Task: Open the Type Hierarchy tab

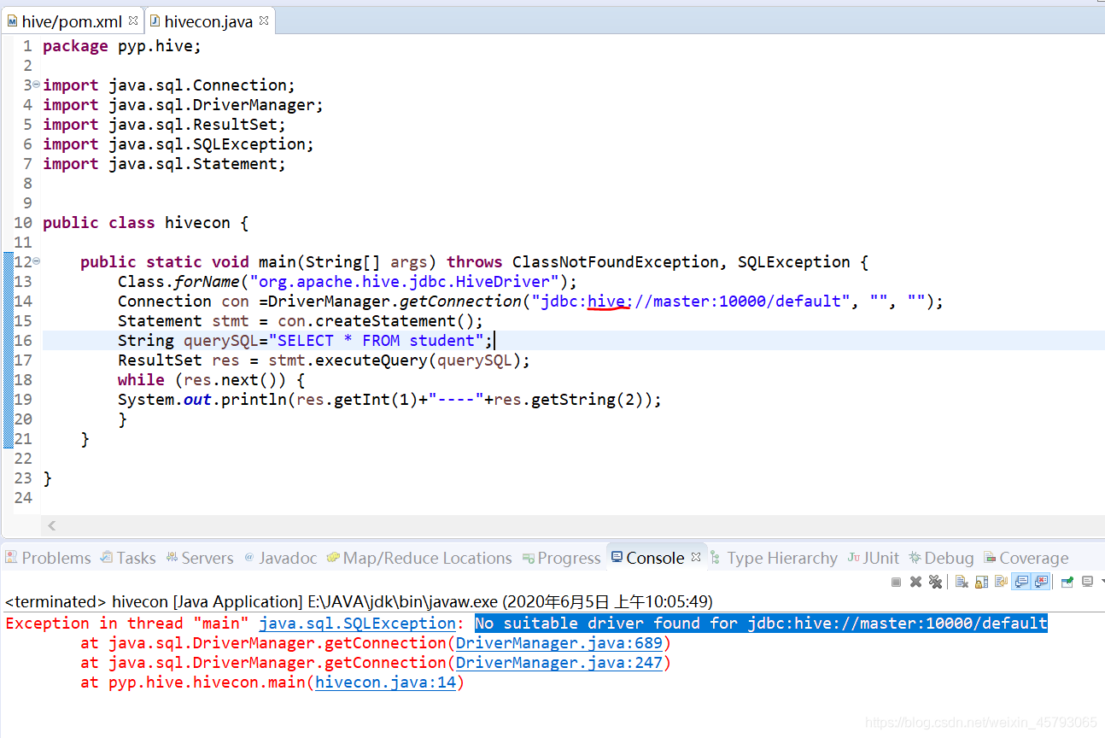Action: (774, 558)
